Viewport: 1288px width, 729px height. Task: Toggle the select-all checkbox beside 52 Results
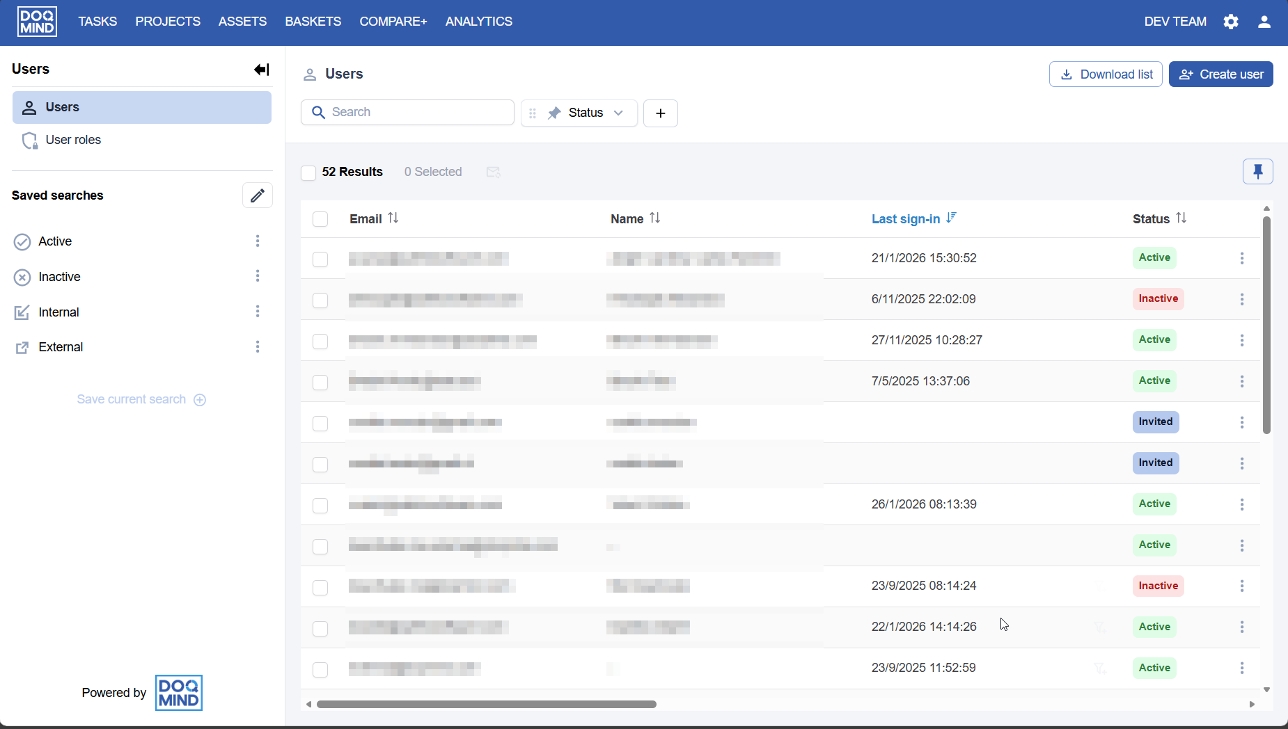(308, 173)
